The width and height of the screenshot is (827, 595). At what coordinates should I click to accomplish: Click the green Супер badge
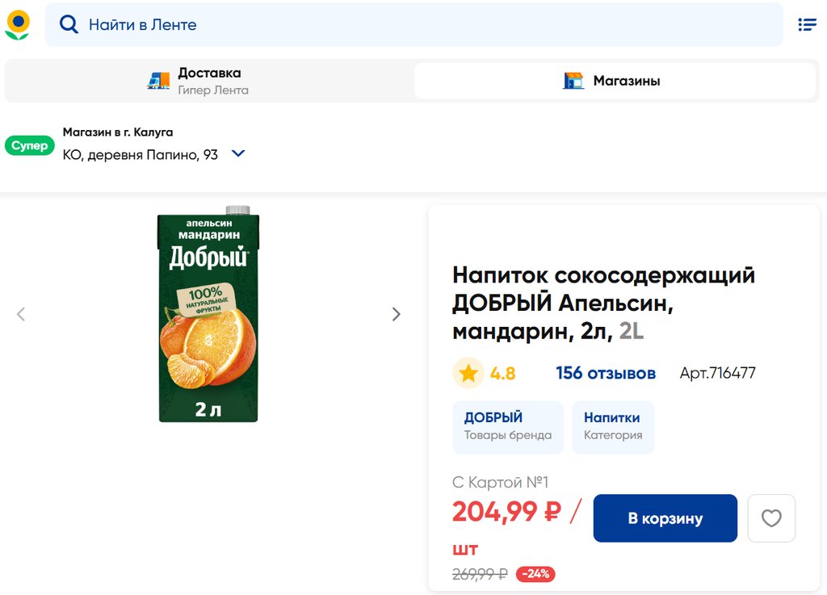[x=29, y=146]
